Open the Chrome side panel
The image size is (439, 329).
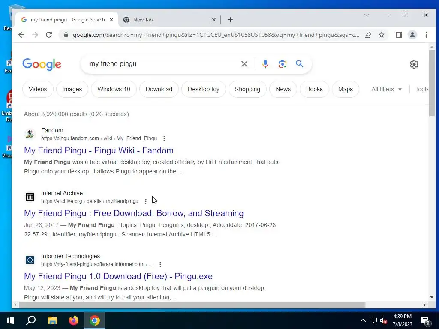(x=398, y=35)
